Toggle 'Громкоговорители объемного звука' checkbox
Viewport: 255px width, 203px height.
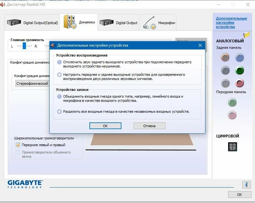[18, 152]
